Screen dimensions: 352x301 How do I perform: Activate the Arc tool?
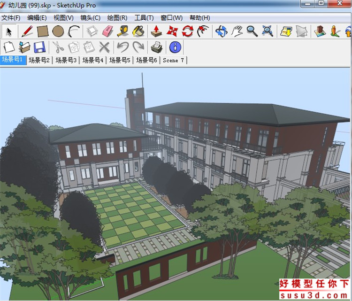[x=74, y=31]
